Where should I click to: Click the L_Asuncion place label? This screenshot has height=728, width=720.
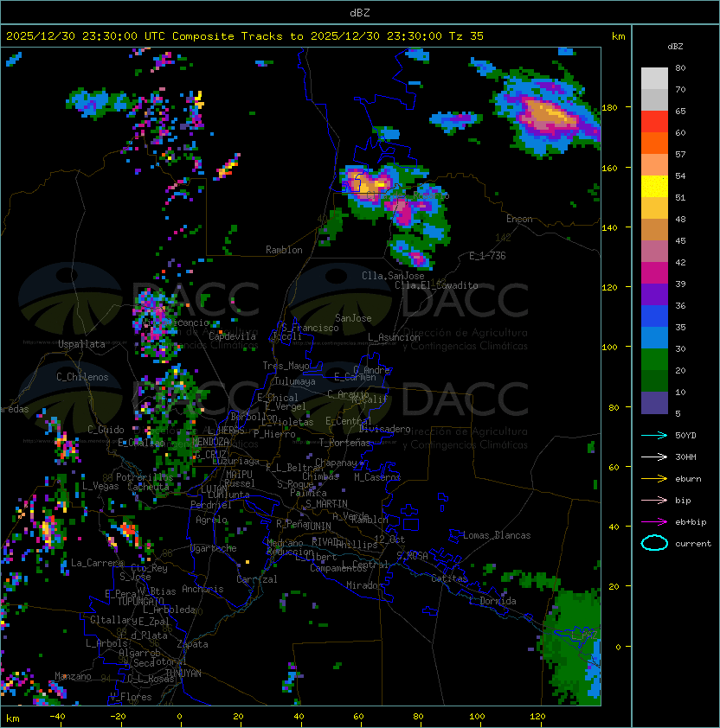[x=394, y=337]
